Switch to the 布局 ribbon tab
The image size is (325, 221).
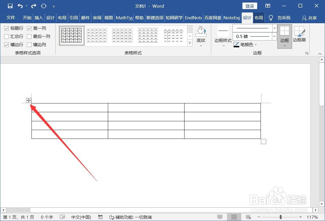coord(258,18)
